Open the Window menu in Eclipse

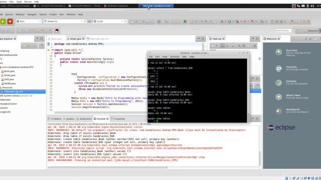click(71, 14)
